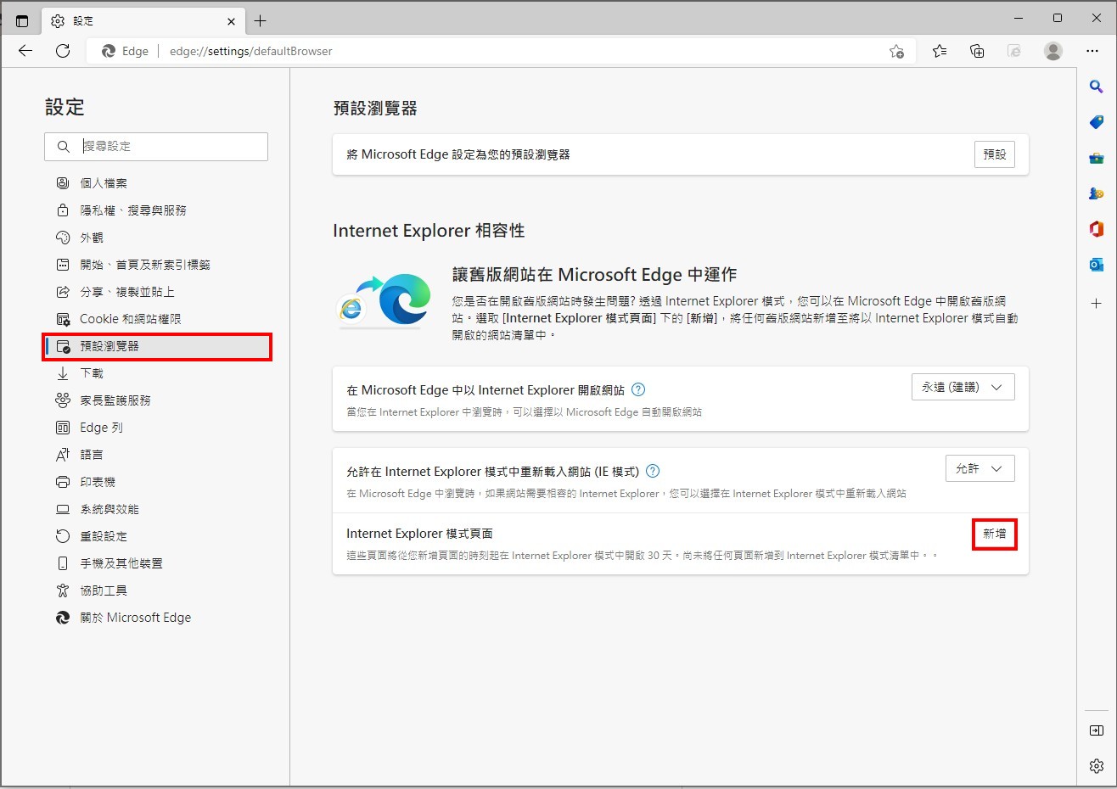This screenshot has height=789, width=1117.
Task: Select Edge 列 settings item
Action: pyautogui.click(x=157, y=428)
